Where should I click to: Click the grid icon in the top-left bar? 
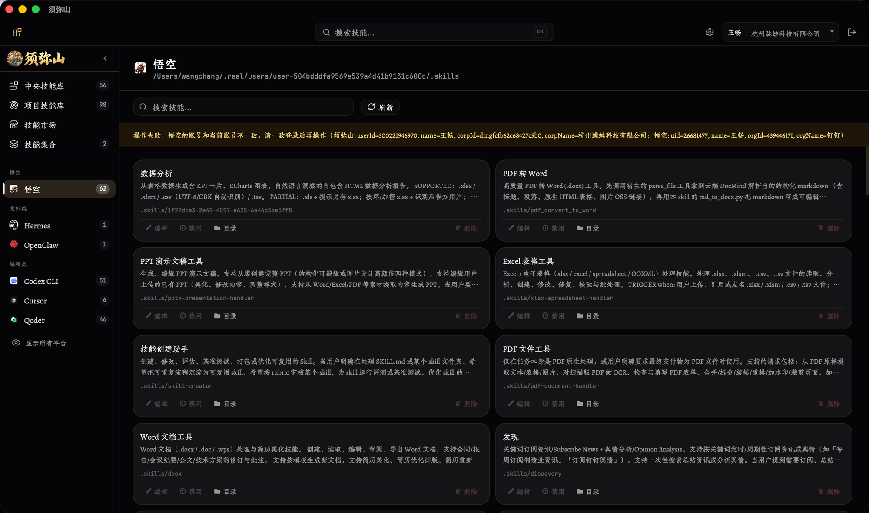pos(17,33)
